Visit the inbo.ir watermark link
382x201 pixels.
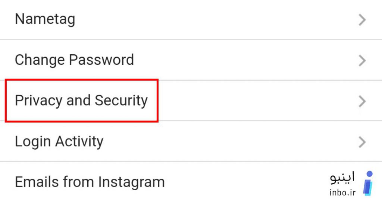[x=342, y=192]
